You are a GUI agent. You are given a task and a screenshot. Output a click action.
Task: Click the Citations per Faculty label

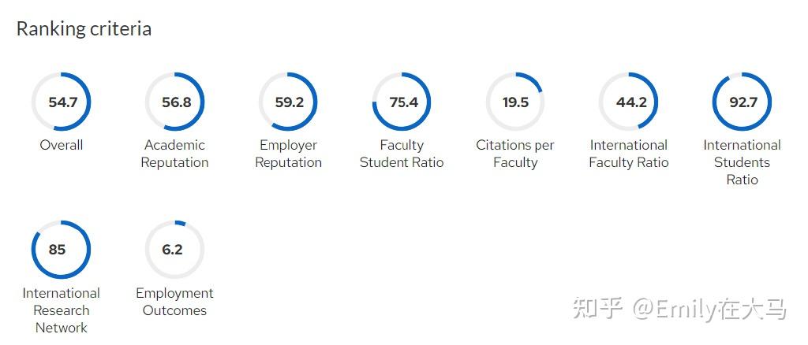coord(515,154)
